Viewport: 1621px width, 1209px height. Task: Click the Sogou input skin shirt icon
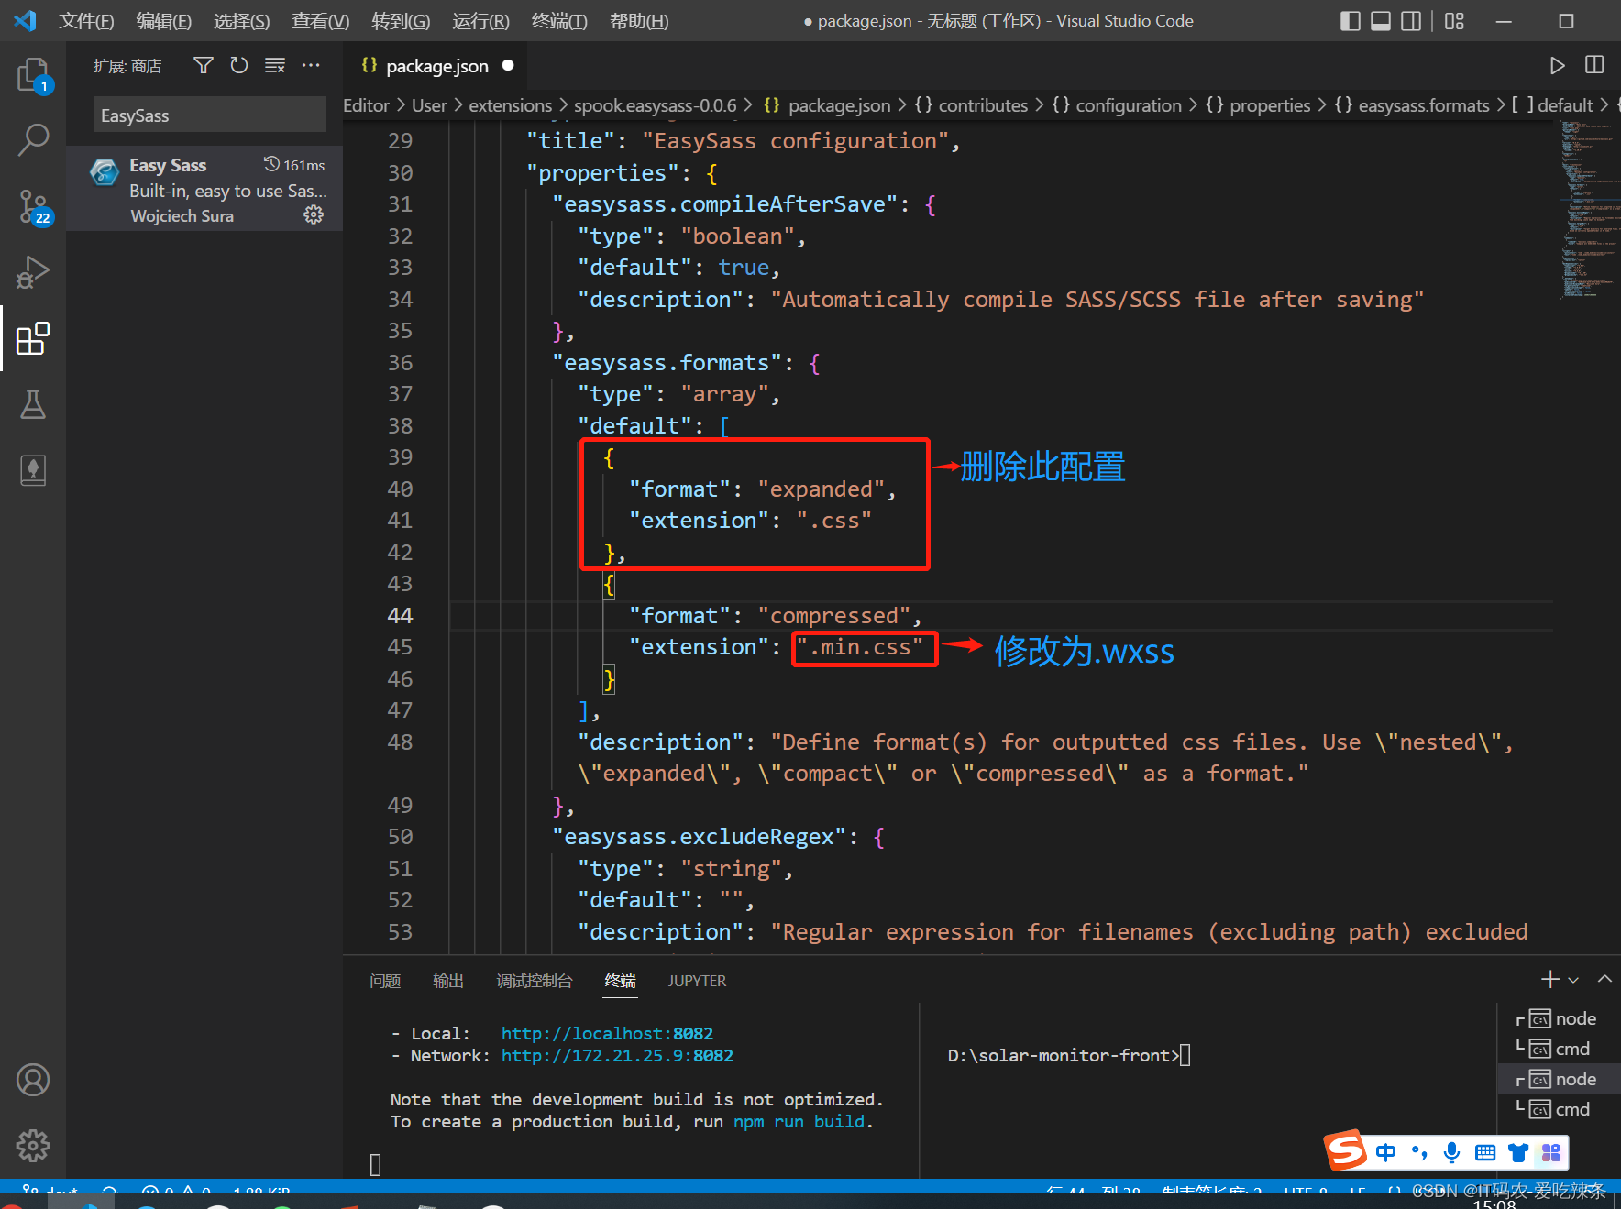[1518, 1152]
